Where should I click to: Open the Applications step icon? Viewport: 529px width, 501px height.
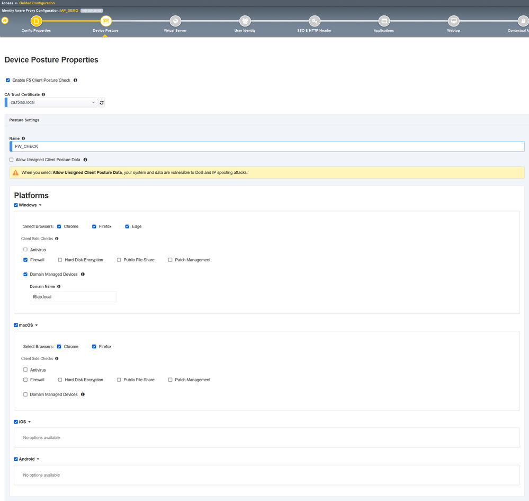pos(384,21)
